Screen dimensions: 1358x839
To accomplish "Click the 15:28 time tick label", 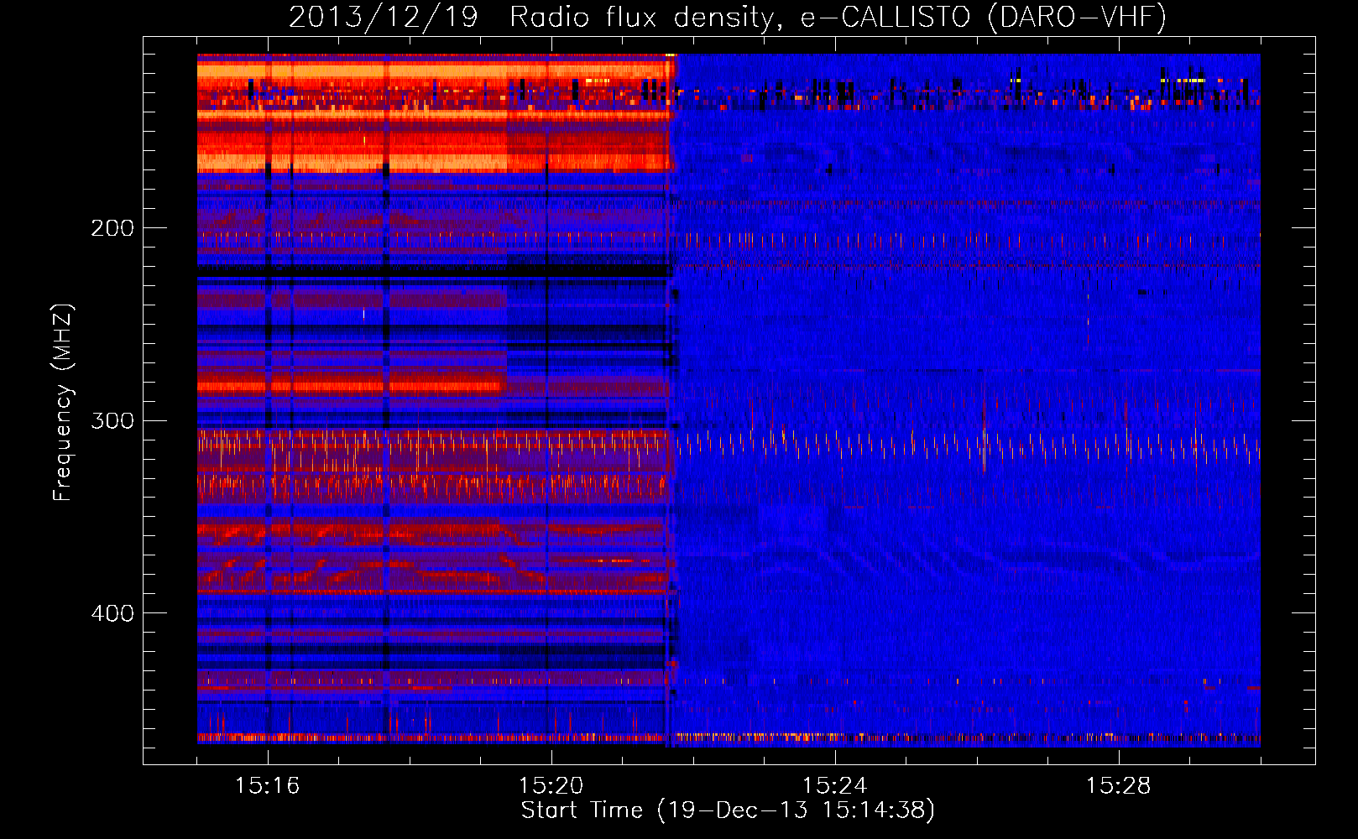I will [x=1118, y=786].
